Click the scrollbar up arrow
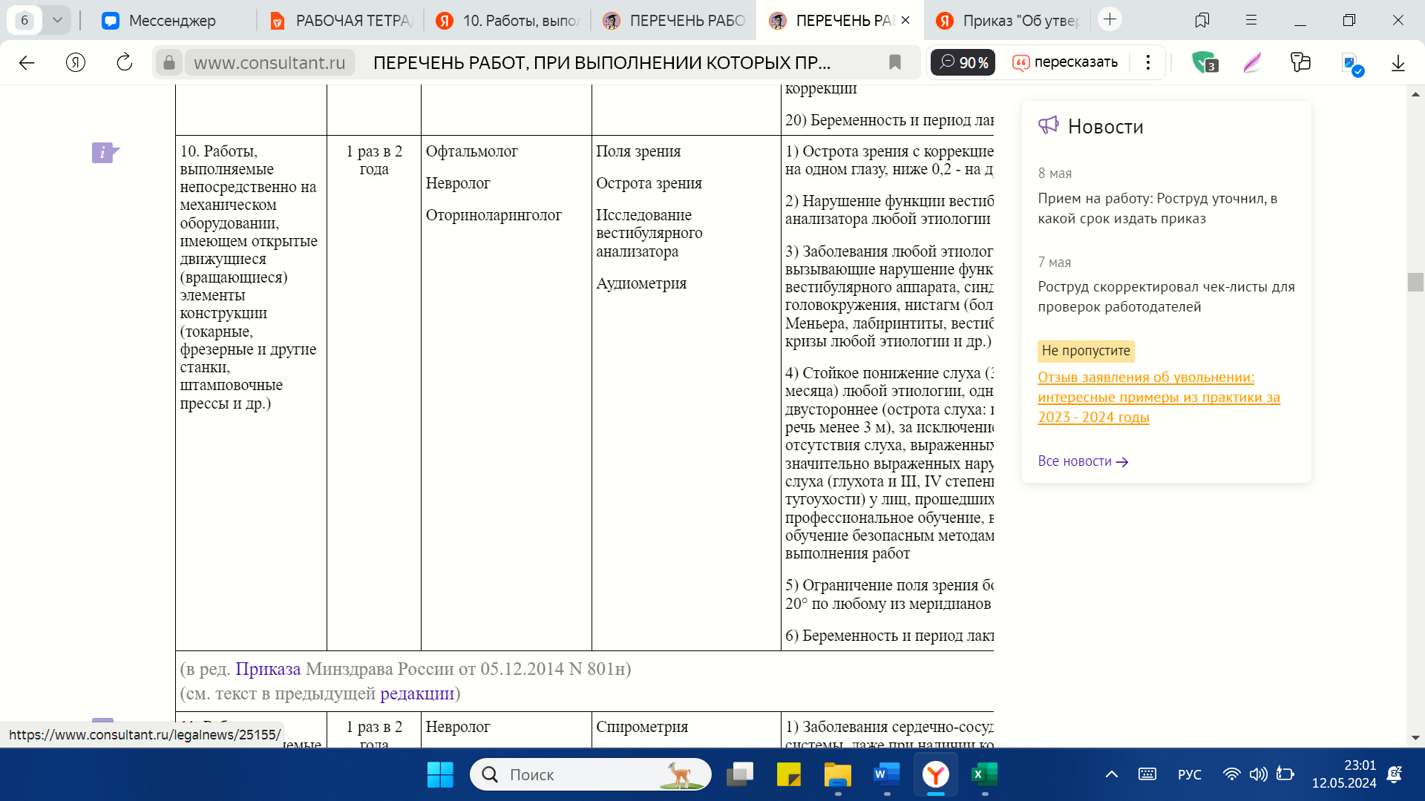Image resolution: width=1425 pixels, height=801 pixels. point(1415,94)
